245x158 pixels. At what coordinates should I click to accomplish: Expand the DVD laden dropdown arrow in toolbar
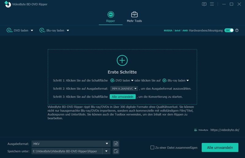click(x=32, y=30)
